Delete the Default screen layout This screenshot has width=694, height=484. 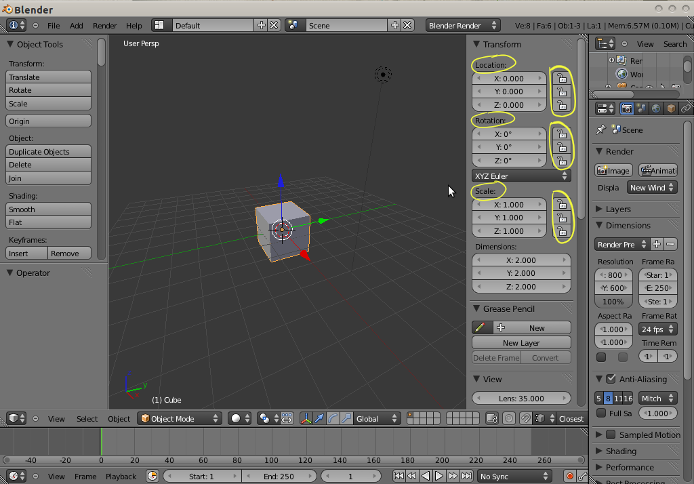[x=274, y=25]
